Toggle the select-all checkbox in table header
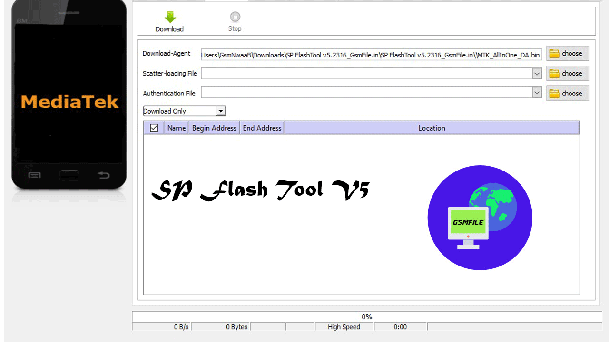609x342 pixels. (154, 128)
